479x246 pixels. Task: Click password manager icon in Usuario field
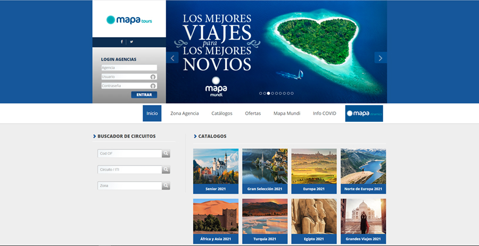pos(153,77)
